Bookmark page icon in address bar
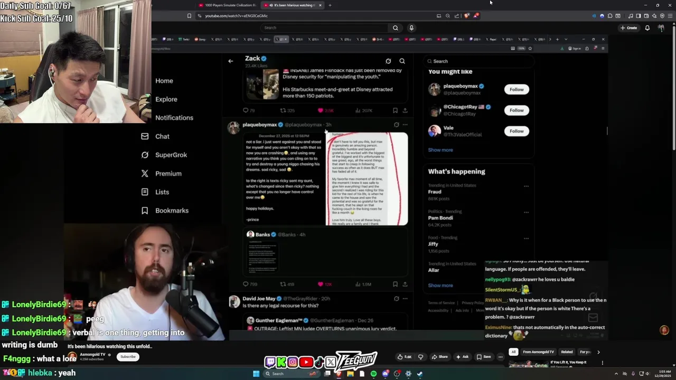The width and height of the screenshot is (676, 380). (189, 16)
